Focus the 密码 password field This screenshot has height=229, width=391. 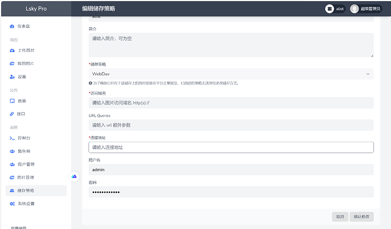click(x=231, y=192)
